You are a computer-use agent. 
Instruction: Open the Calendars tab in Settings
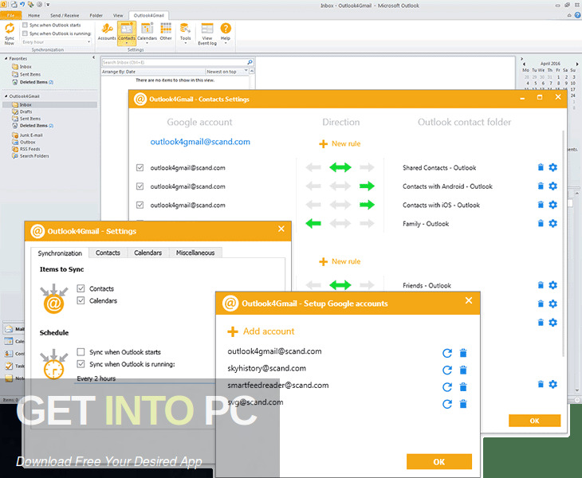pos(147,253)
